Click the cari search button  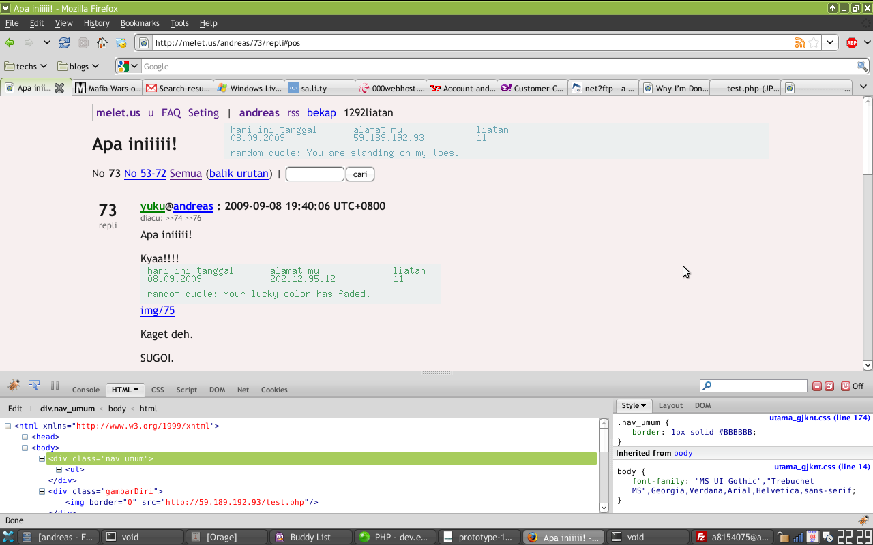pyautogui.click(x=360, y=174)
